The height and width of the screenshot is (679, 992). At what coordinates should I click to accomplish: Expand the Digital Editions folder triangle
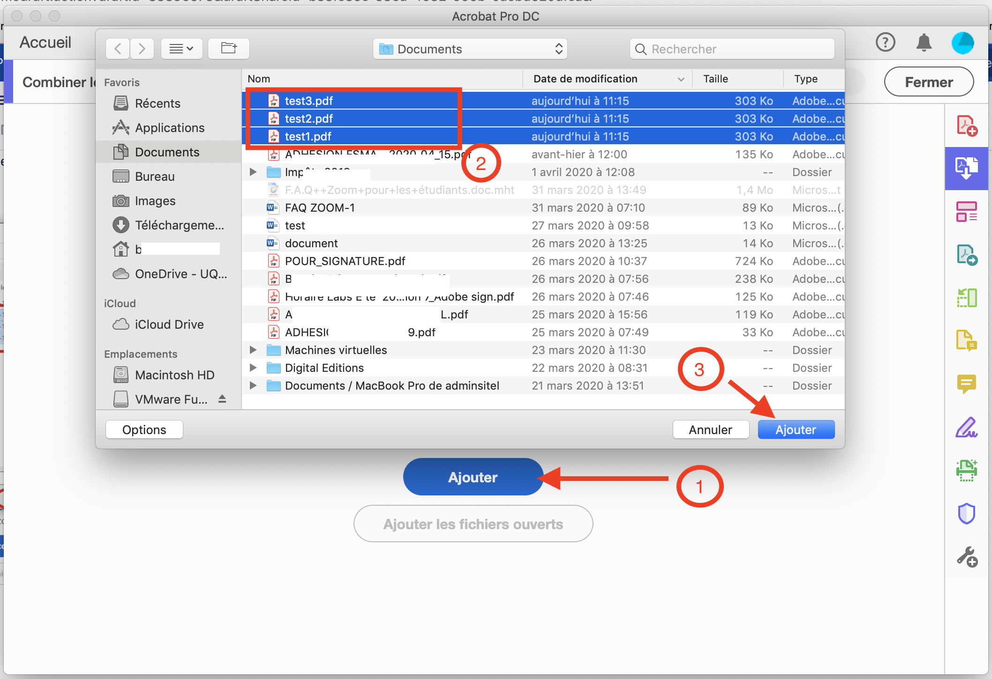pos(253,368)
